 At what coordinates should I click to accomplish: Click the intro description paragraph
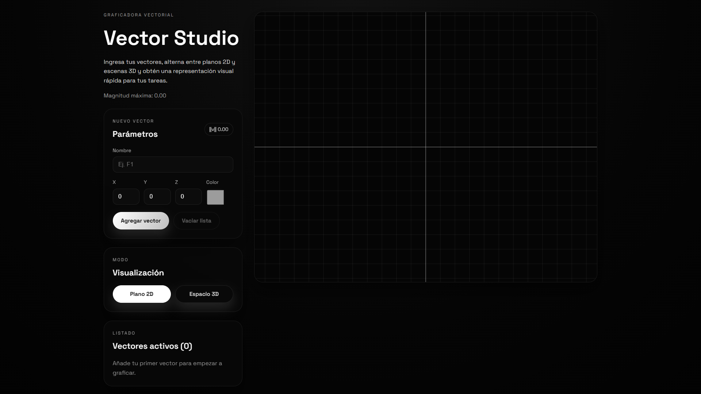click(169, 71)
